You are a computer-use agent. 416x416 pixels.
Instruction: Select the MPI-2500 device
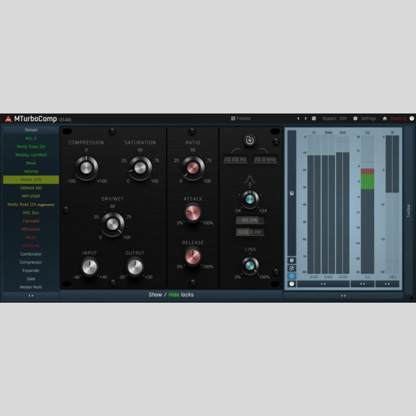pos(31,196)
